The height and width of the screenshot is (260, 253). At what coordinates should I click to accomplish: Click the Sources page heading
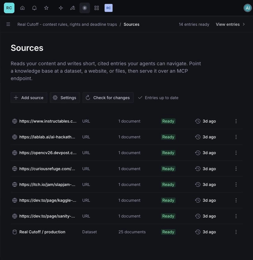tap(27, 48)
